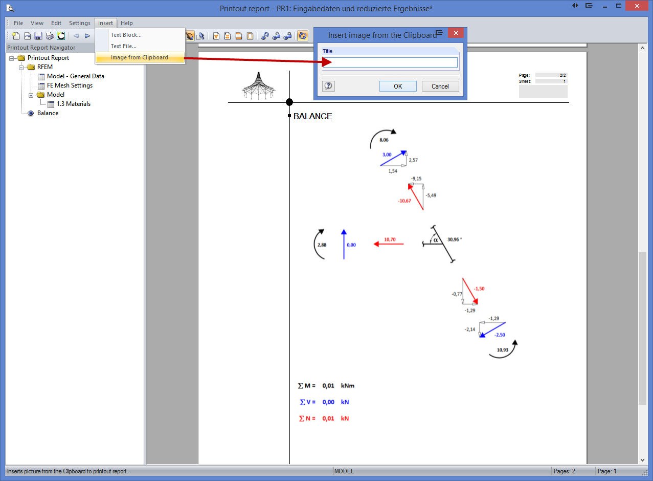Click the second orange page icon
This screenshot has height=481, width=653.
[228, 36]
